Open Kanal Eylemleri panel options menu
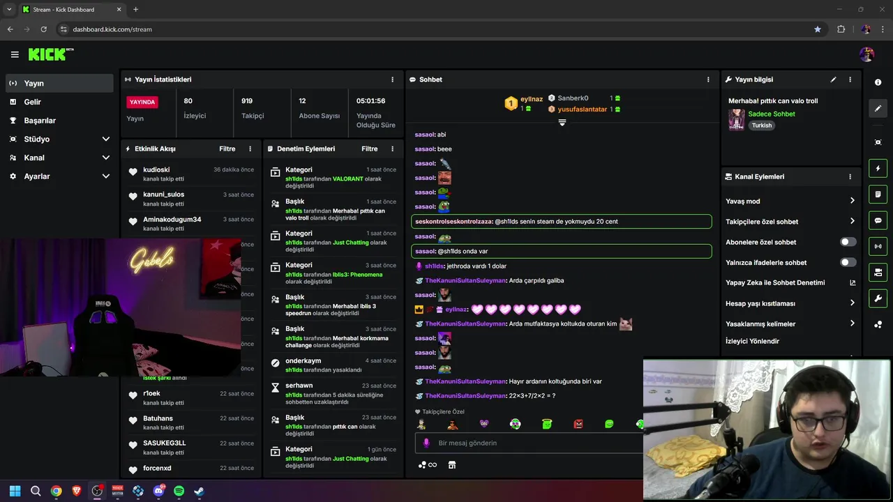 [x=850, y=177]
